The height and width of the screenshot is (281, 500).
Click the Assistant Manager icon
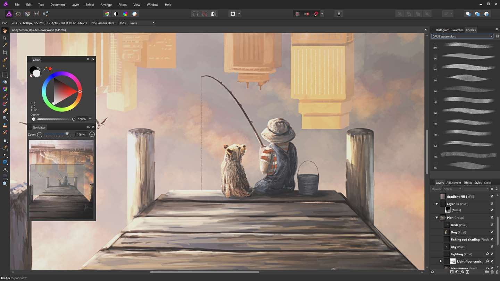tap(339, 14)
